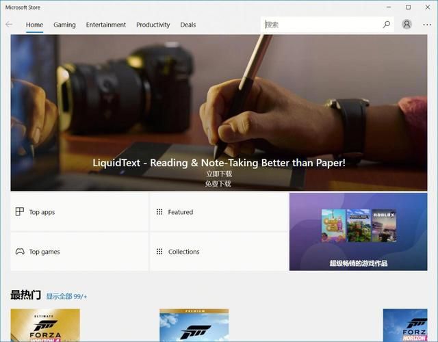
Task: Go back with the back arrow
Action: point(9,25)
